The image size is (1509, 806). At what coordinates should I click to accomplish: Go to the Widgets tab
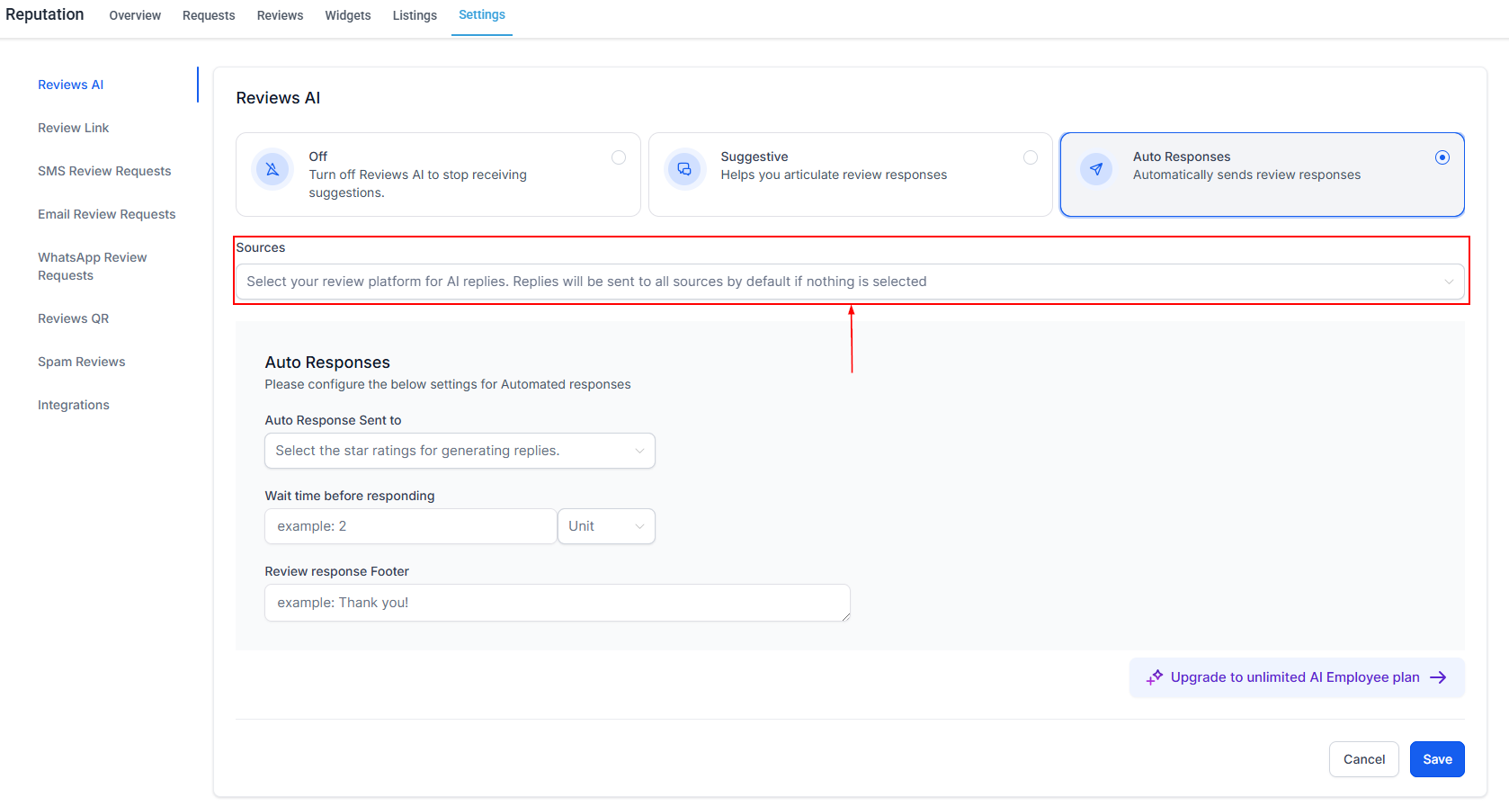(x=348, y=15)
